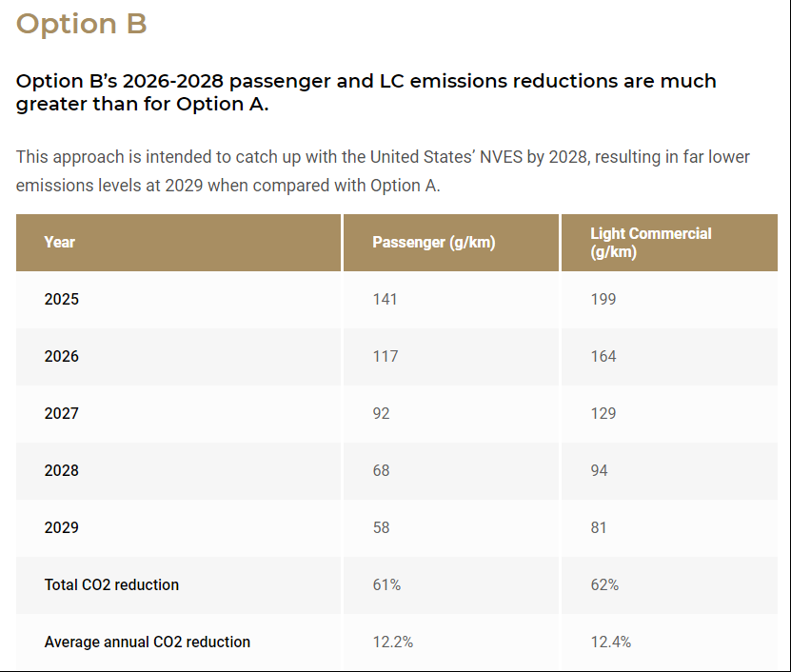Click the light commercial value 199 cell
This screenshot has width=791, height=672.
coord(603,299)
